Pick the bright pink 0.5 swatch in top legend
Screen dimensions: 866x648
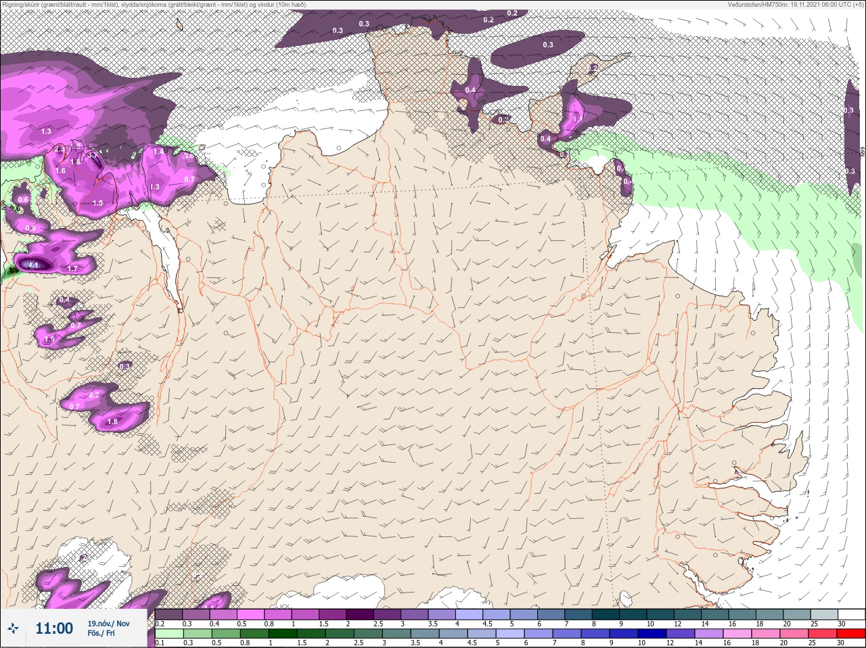(251, 614)
